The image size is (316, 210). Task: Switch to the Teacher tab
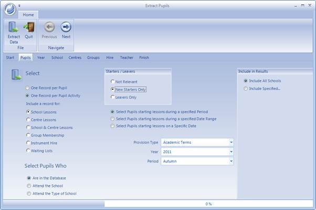[127, 58]
